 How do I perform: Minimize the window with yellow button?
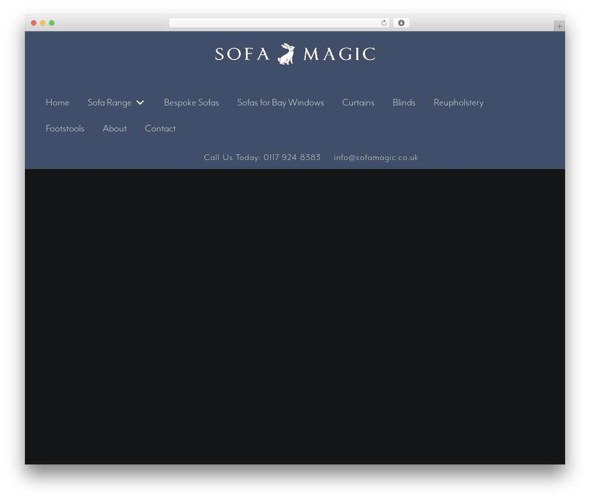point(43,23)
